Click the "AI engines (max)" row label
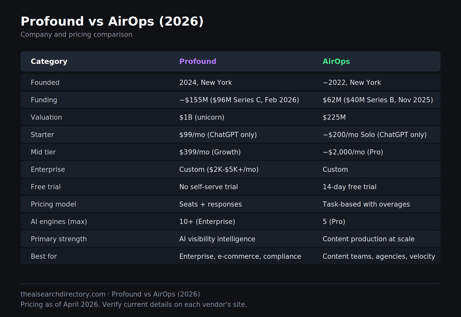This screenshot has height=317, width=461. point(59,222)
